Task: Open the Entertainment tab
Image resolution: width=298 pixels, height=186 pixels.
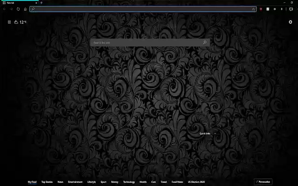Action: [75, 182]
